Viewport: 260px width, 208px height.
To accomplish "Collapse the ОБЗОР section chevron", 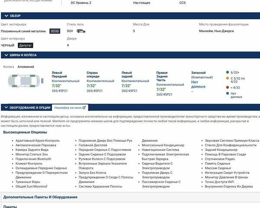I will 6,16.
